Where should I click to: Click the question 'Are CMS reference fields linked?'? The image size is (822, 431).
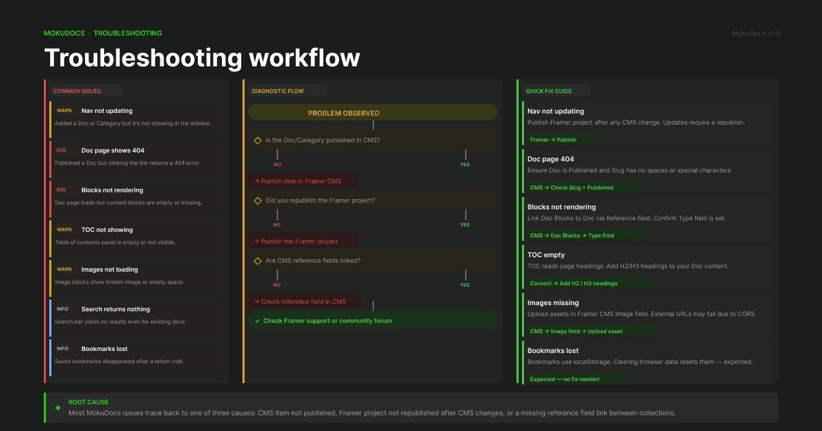(313, 261)
